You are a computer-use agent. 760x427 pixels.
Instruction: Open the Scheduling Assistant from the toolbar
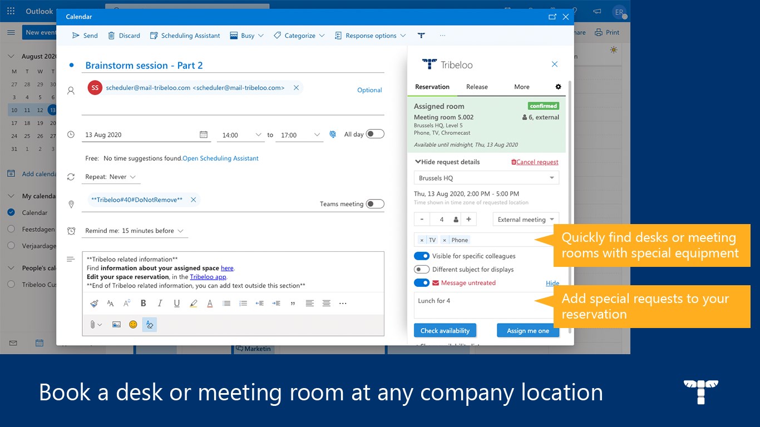coord(185,36)
